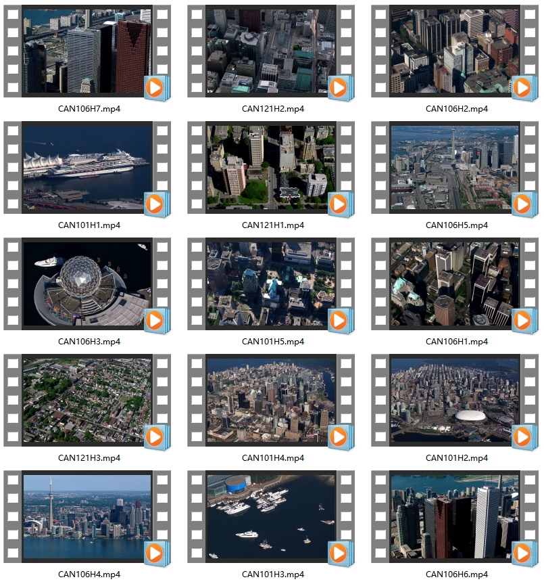Screen dimensions: 544x586
Task: Click the file name CAN101H4.mp4
Action: [273, 458]
